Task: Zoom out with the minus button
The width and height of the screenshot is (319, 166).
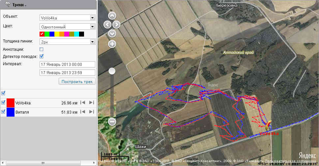Action: point(112,122)
